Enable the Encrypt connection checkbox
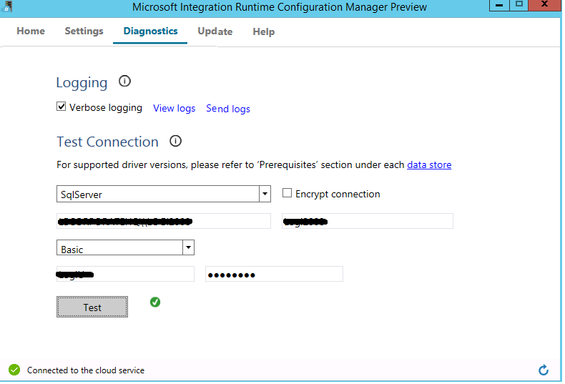Screen dimensions: 565x384 287,193
